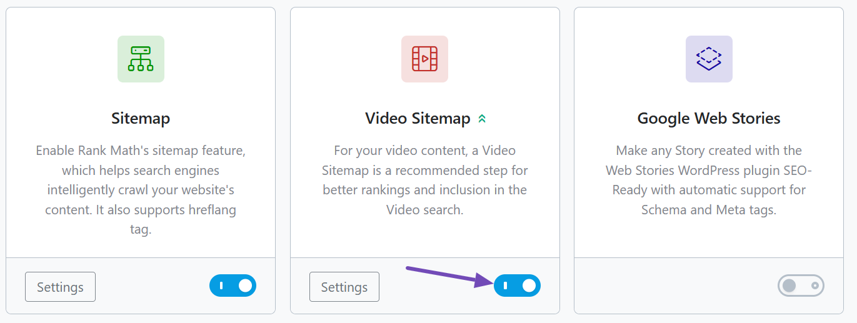Click the Sitemap card title
The width and height of the screenshot is (857, 323).
[x=141, y=119]
